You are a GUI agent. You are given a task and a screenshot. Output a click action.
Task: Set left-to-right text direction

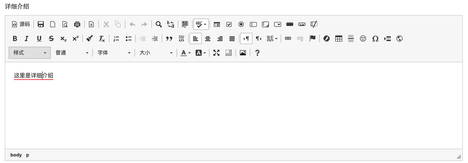tap(246, 38)
